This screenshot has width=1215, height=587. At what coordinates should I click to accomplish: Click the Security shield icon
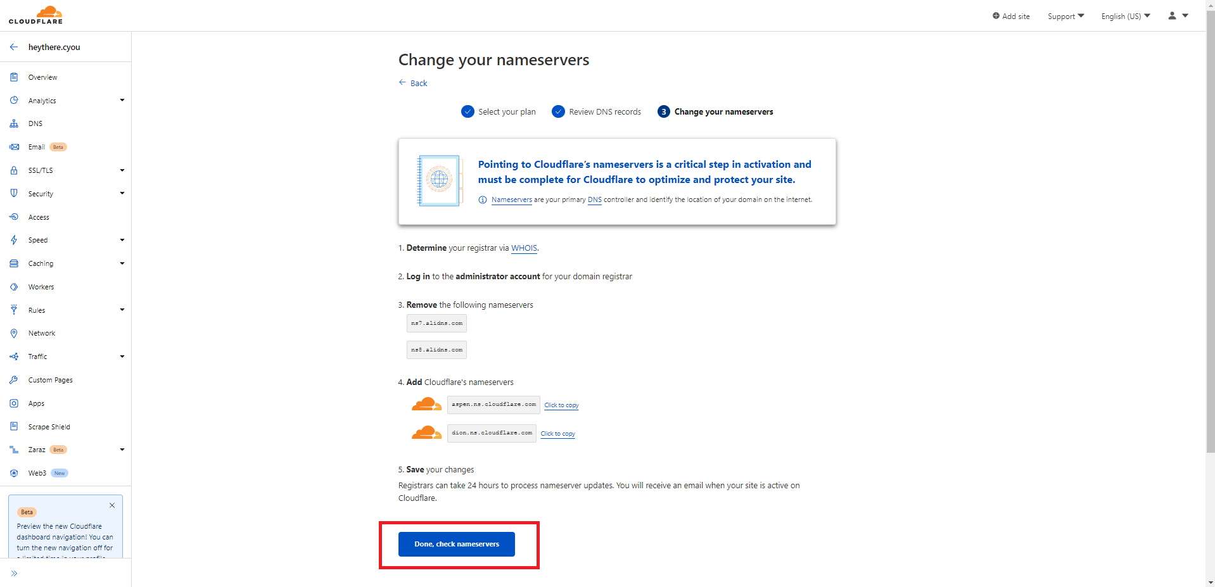pos(14,193)
